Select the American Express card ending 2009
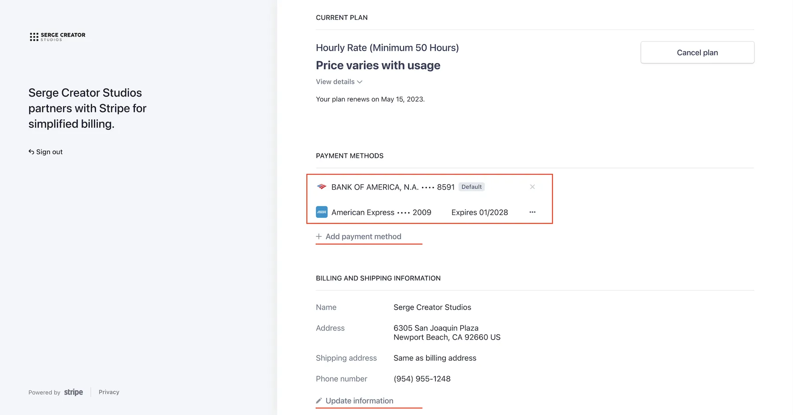 coord(381,212)
